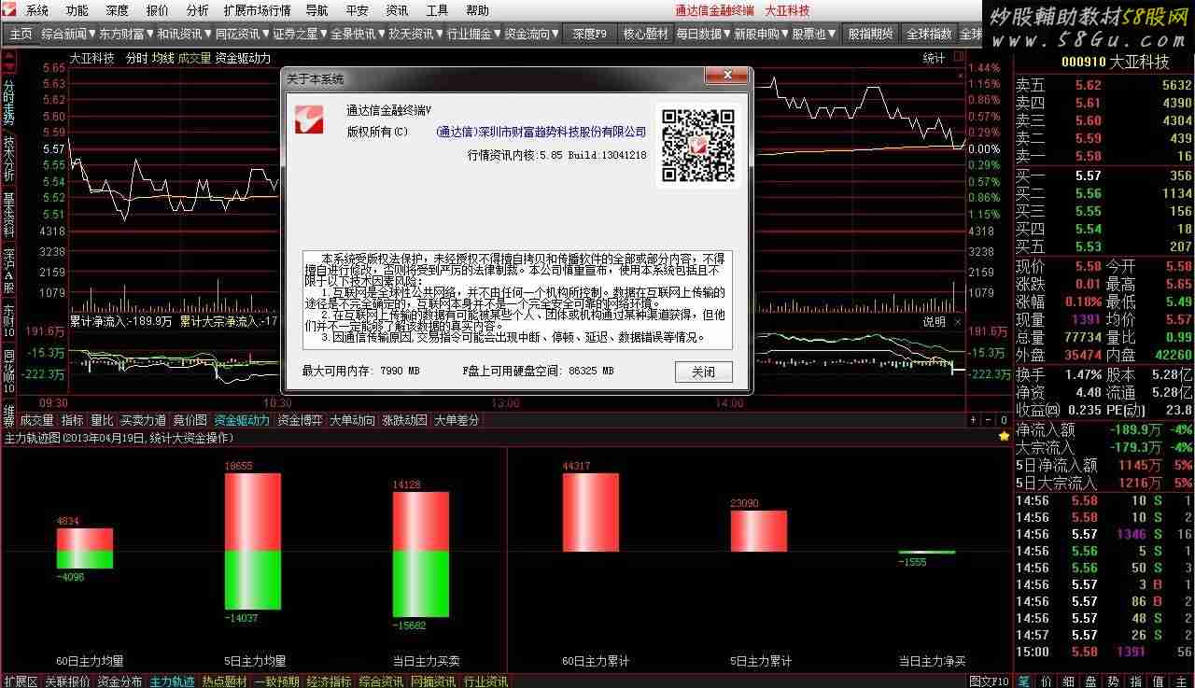Click the disclaimer text box in the dialog

(x=517, y=300)
